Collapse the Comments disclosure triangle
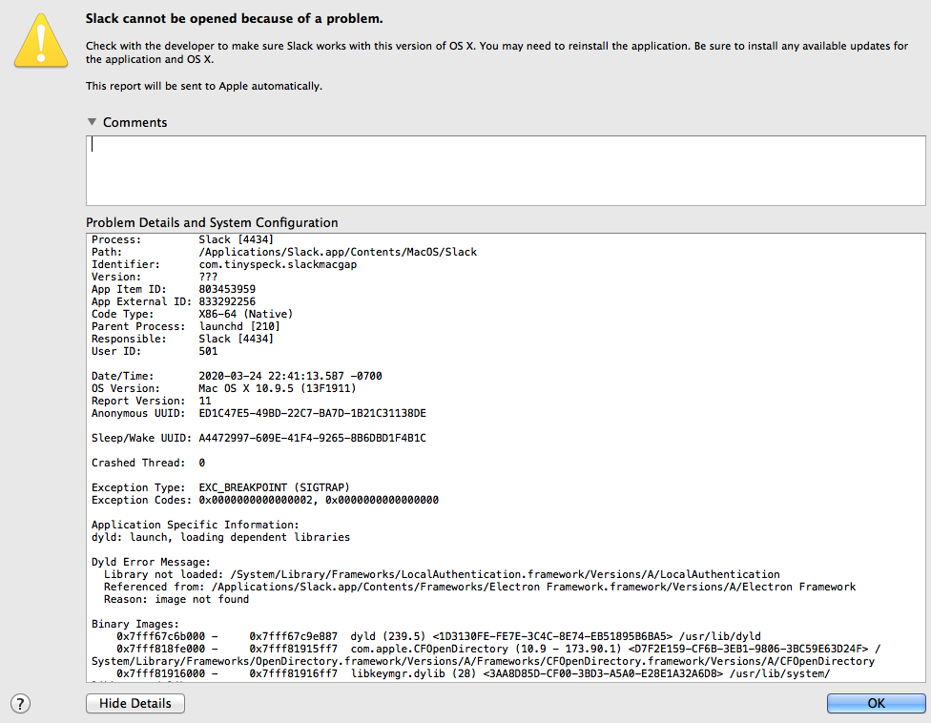The height and width of the screenshot is (723, 931). pos(92,122)
